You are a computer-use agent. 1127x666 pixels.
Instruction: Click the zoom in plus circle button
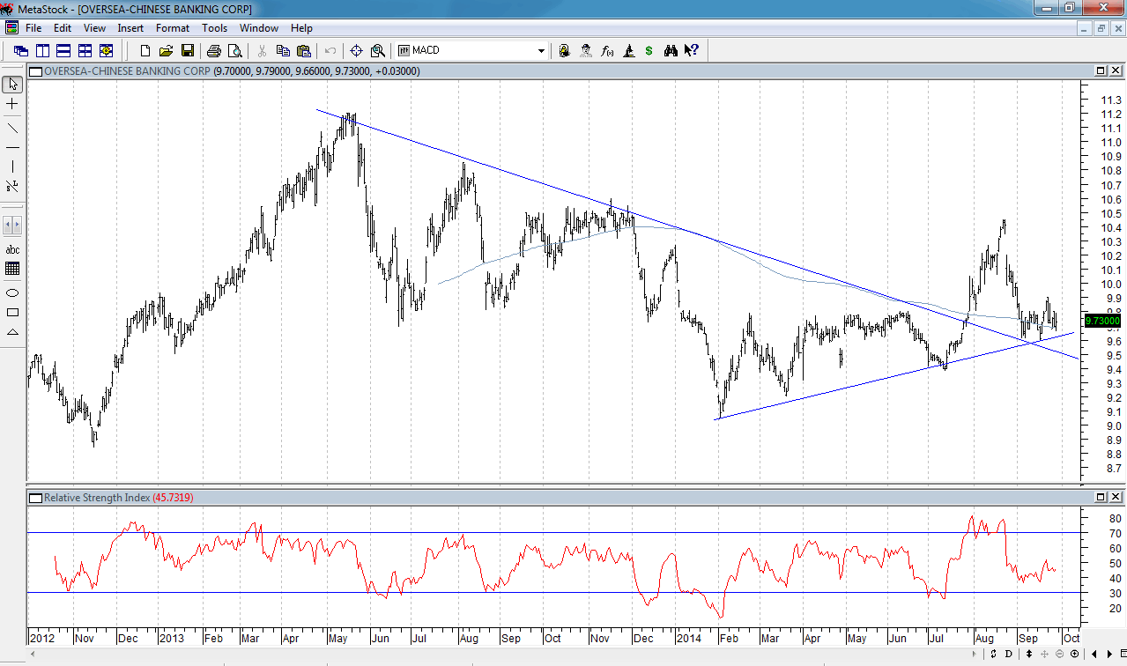pyautogui.click(x=1074, y=654)
